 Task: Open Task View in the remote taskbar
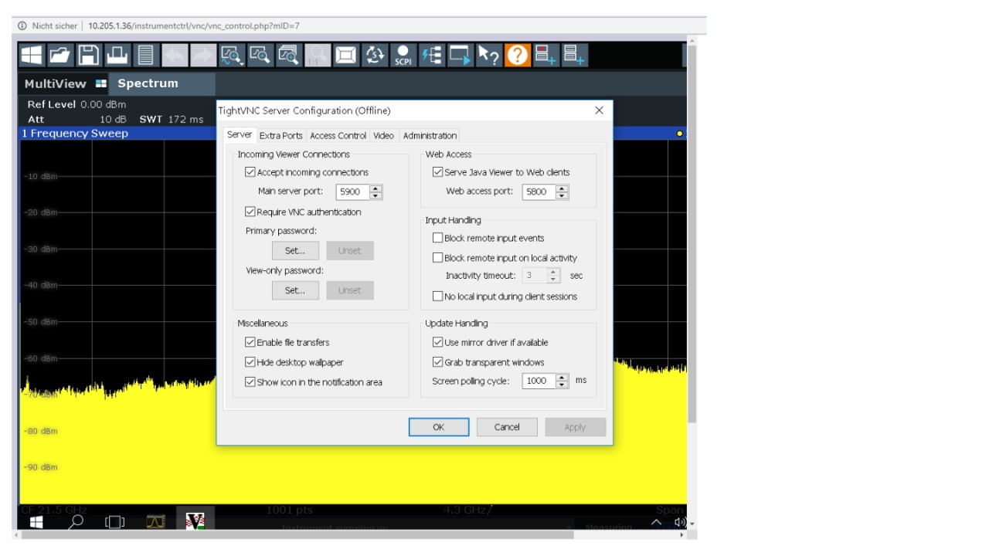pos(114,523)
